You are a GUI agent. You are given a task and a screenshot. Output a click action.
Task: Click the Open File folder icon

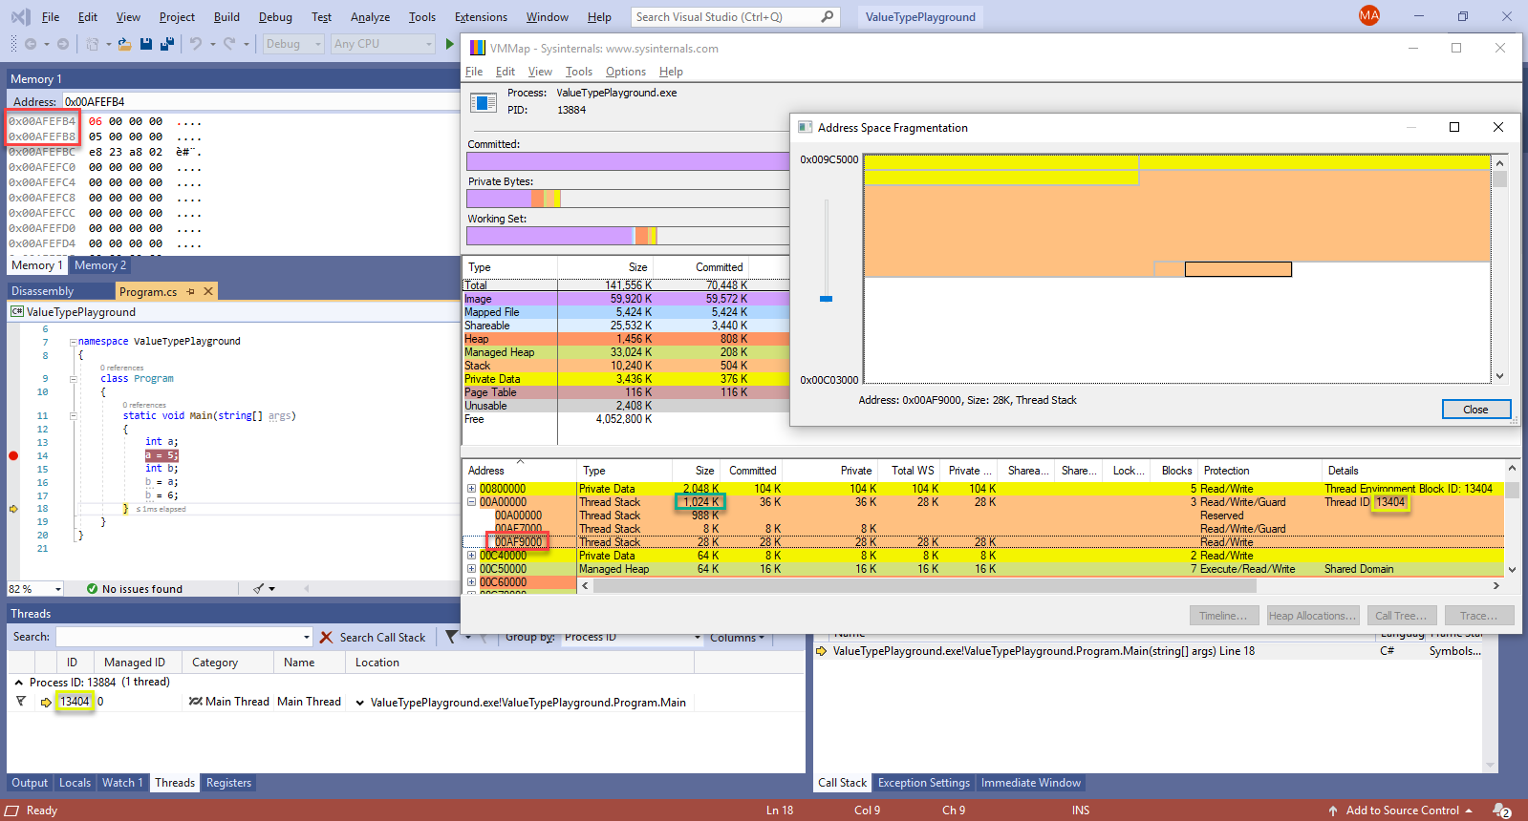124,44
